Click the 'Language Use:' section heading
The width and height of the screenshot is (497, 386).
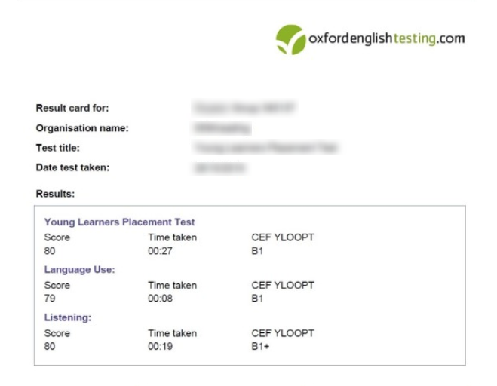coord(79,270)
